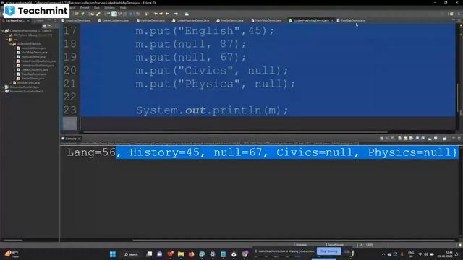Switch to the HashSetDemo.java editor tab
The width and height of the screenshot is (463, 260).
[x=150, y=20]
